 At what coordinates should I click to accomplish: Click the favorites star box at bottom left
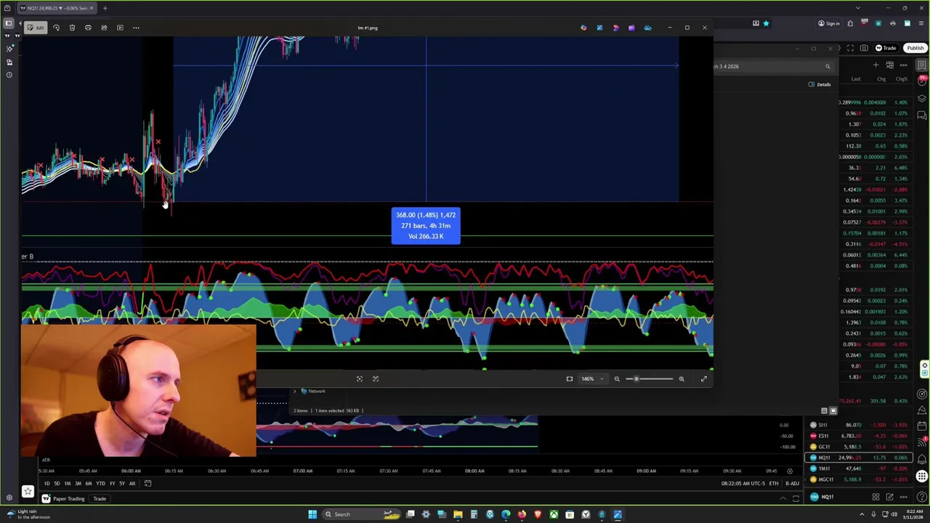click(x=28, y=492)
